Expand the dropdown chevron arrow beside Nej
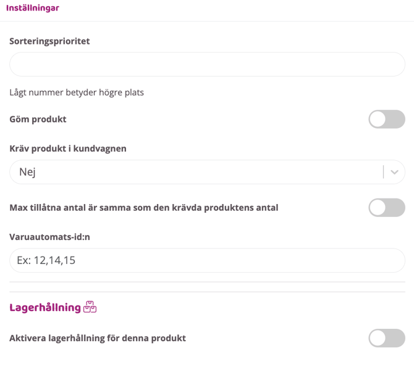The width and height of the screenshot is (414, 366). tap(394, 172)
